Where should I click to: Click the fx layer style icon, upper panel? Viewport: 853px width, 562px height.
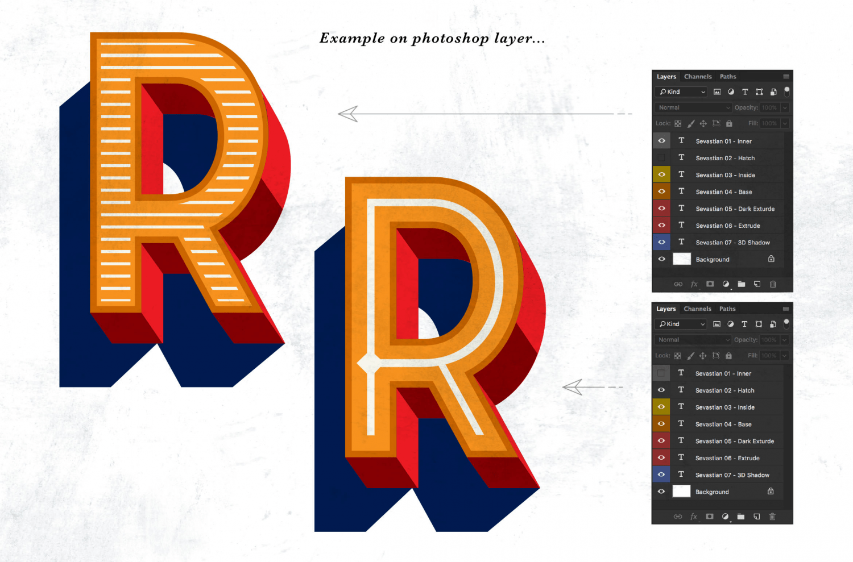694,284
